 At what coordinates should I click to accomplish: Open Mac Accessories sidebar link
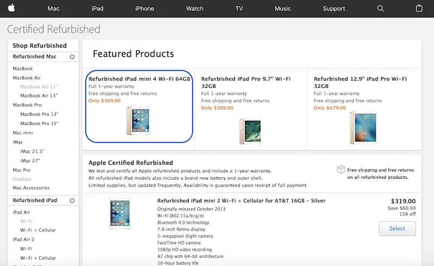coord(31,188)
